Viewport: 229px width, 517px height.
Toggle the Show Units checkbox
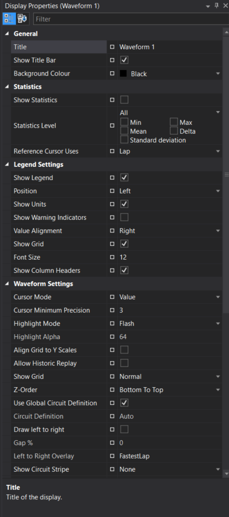coord(124,204)
